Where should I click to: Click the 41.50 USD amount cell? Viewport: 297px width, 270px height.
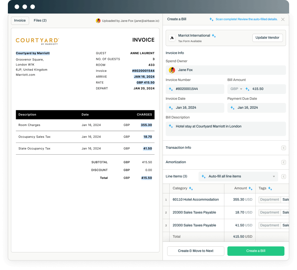pyautogui.click(x=240, y=225)
